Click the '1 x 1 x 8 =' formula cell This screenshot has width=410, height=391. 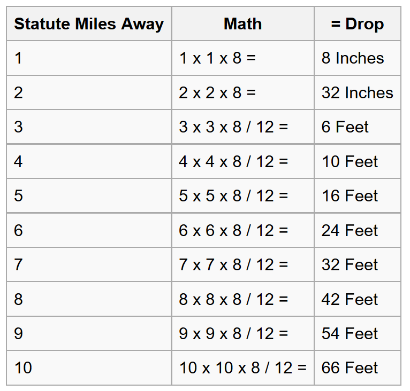click(217, 58)
